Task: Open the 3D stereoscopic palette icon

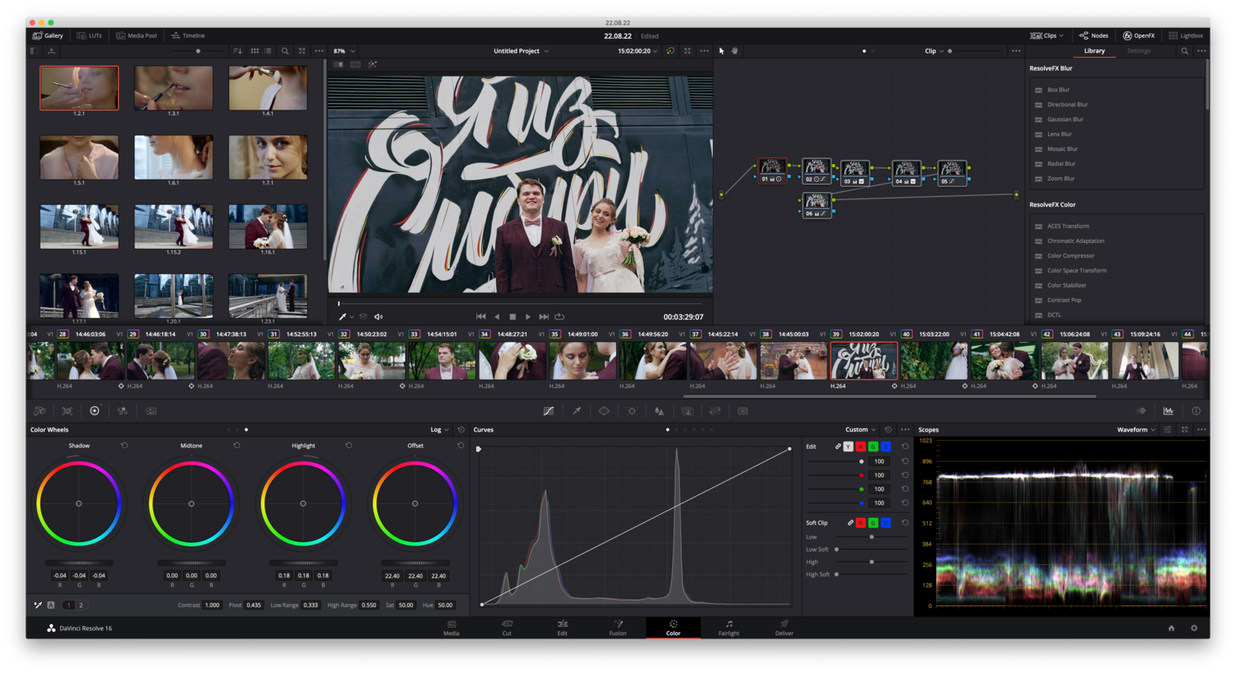Action: [x=742, y=411]
